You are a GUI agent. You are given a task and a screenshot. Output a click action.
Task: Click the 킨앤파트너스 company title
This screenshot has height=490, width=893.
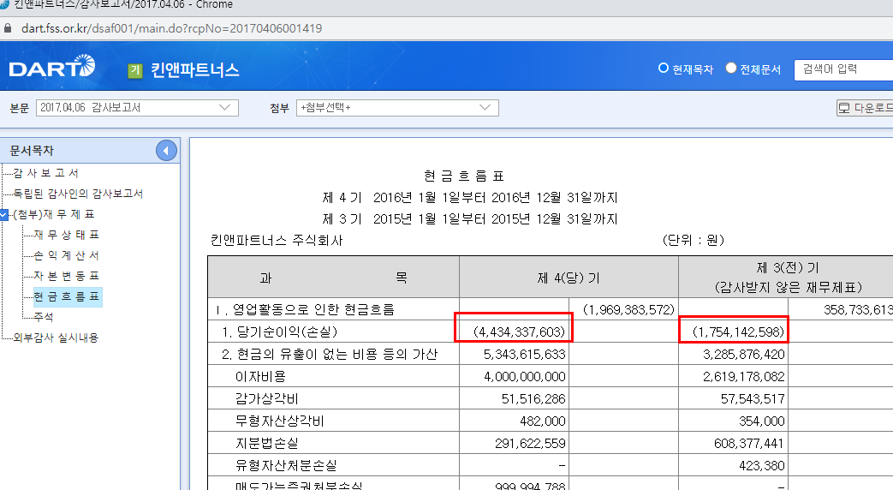(194, 70)
